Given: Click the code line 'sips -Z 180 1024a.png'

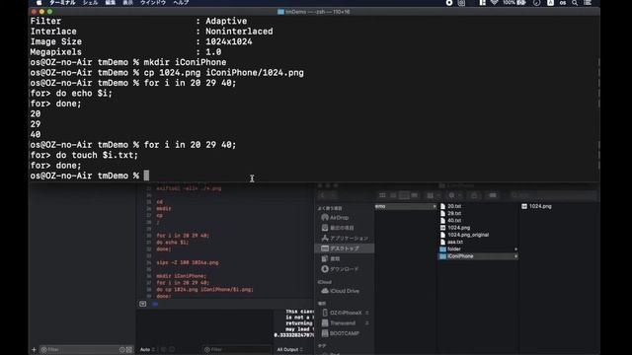Looking at the screenshot, I should (x=188, y=262).
